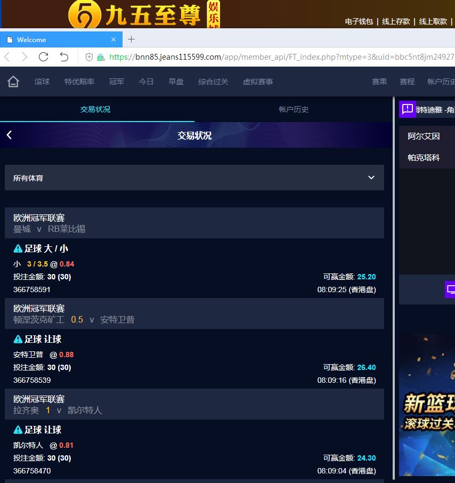Click the shield icon in address bar
Image resolution: width=455 pixels, height=483 pixels.
89,57
